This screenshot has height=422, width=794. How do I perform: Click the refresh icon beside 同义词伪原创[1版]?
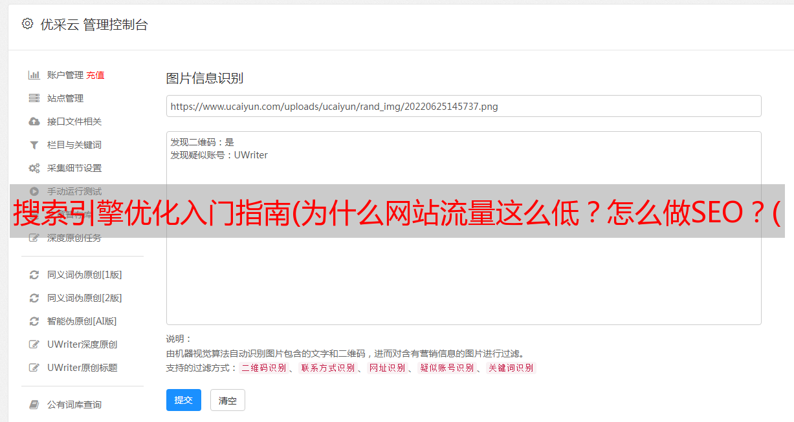coord(34,275)
